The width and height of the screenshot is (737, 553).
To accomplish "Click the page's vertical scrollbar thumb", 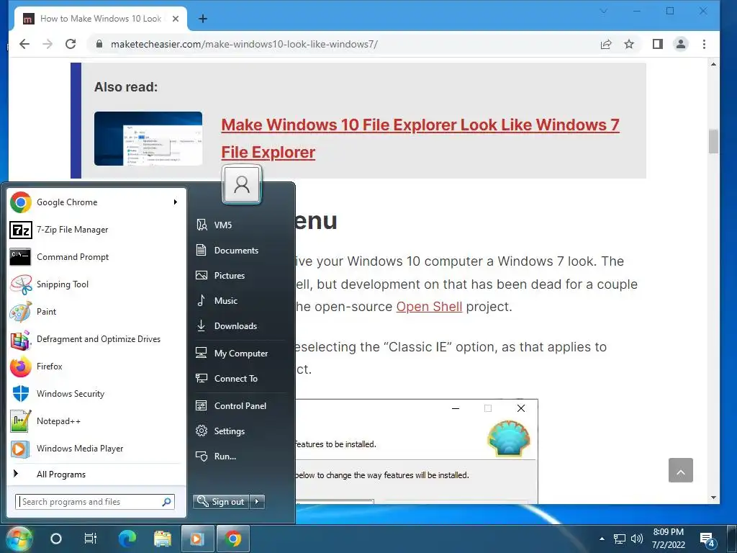I will (713, 141).
